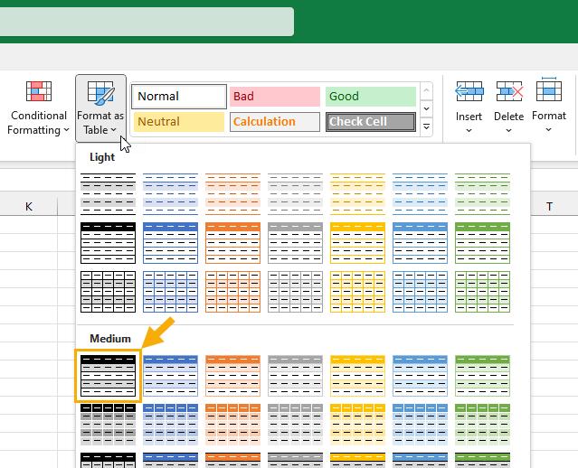Choose the black Light banded table style

(x=108, y=194)
